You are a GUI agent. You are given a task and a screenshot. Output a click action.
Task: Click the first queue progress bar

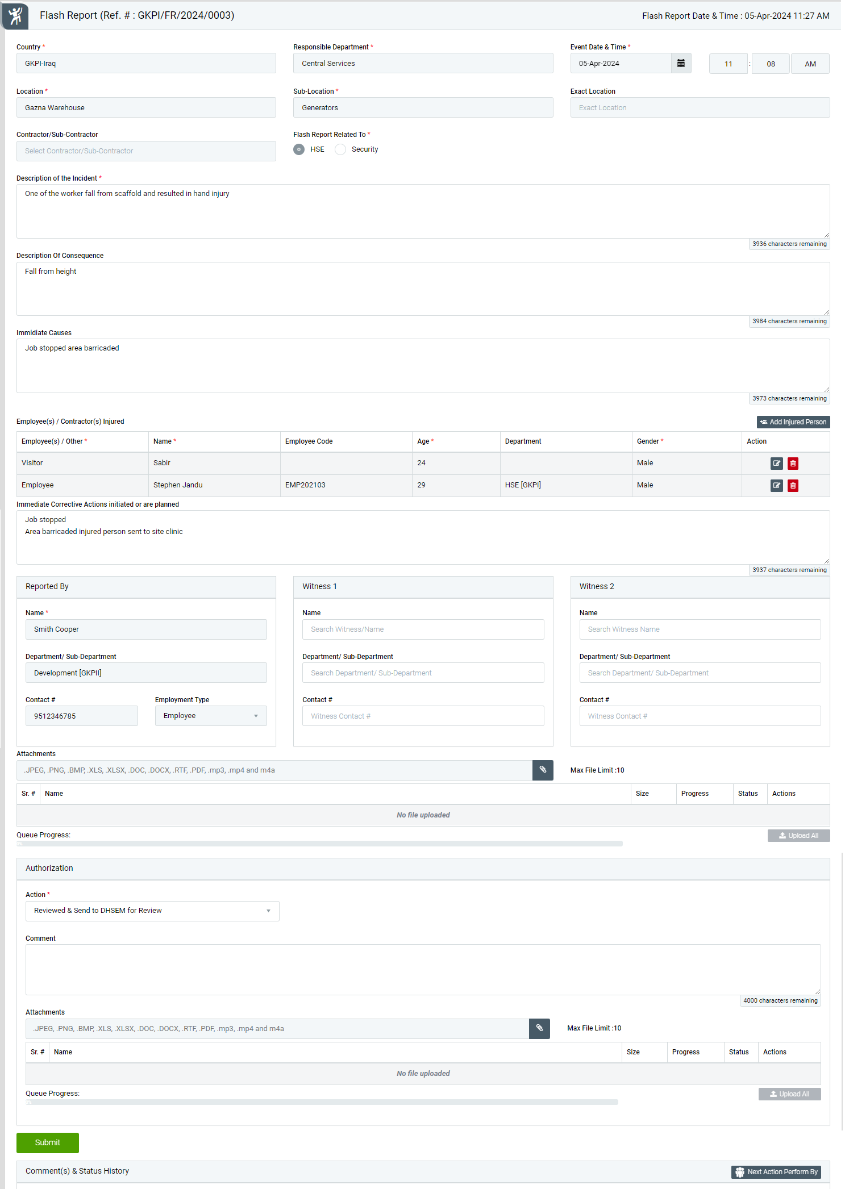tap(319, 844)
